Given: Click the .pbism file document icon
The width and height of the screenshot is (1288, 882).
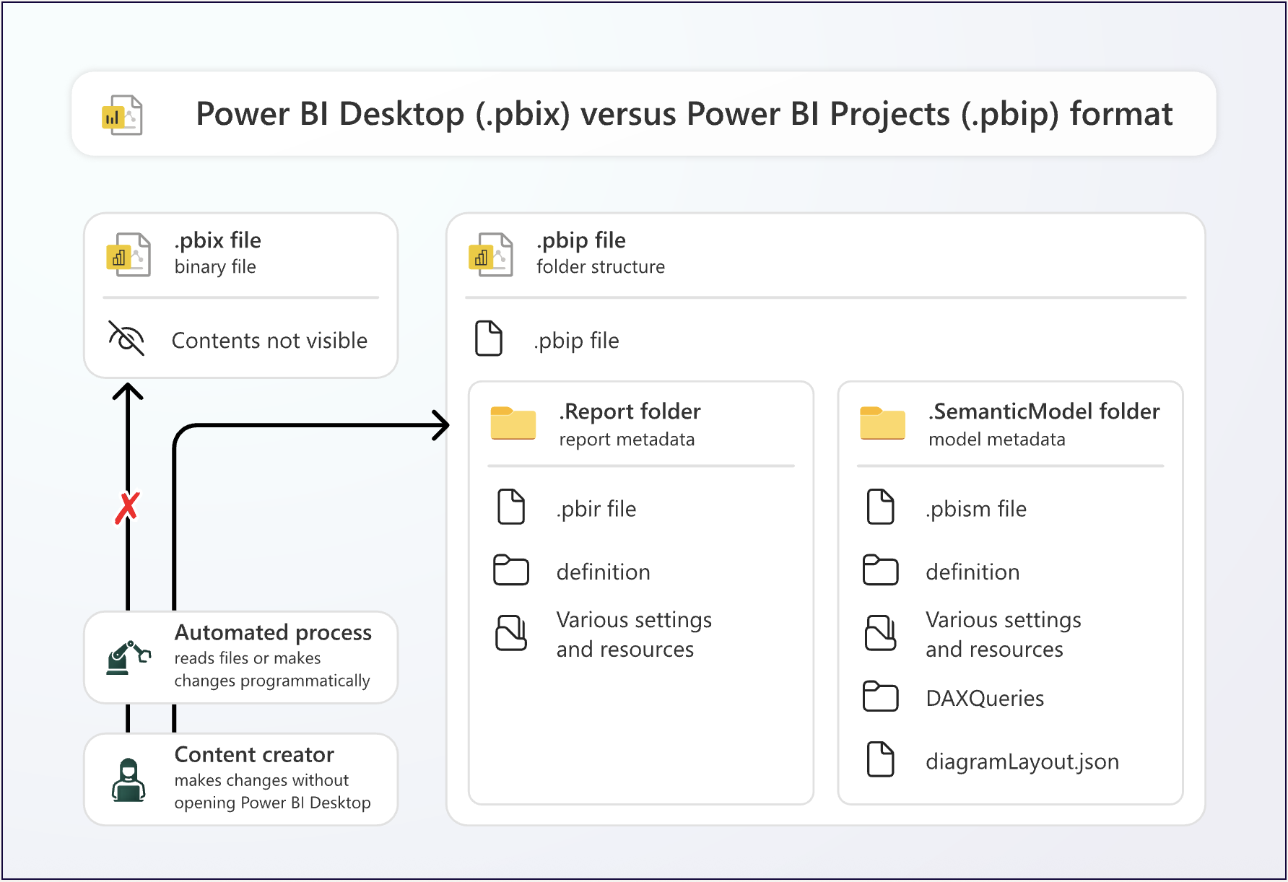Looking at the screenshot, I should click(881, 507).
